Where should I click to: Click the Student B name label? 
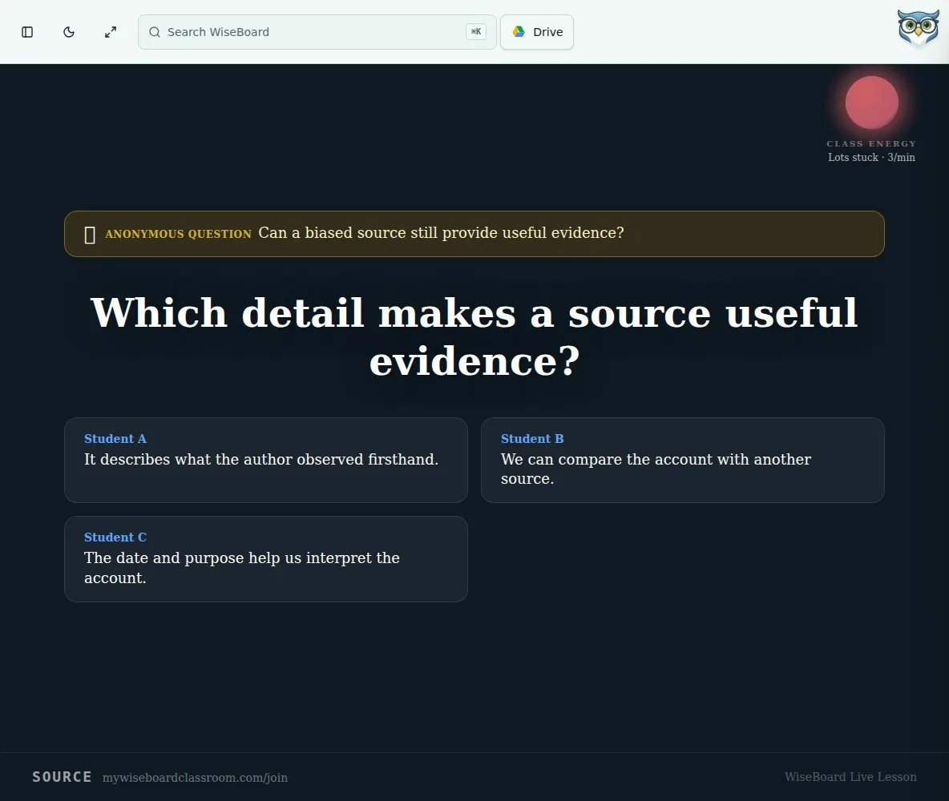[x=532, y=439]
